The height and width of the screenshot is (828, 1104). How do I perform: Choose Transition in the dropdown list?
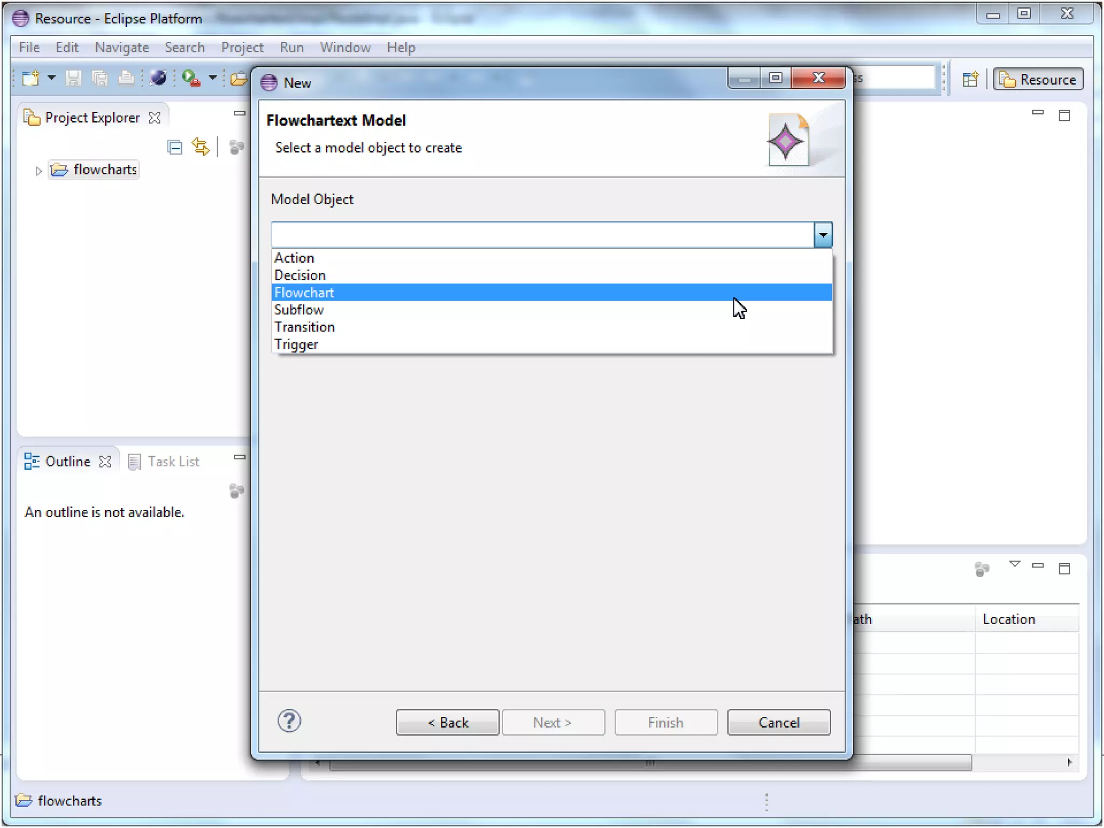304,327
